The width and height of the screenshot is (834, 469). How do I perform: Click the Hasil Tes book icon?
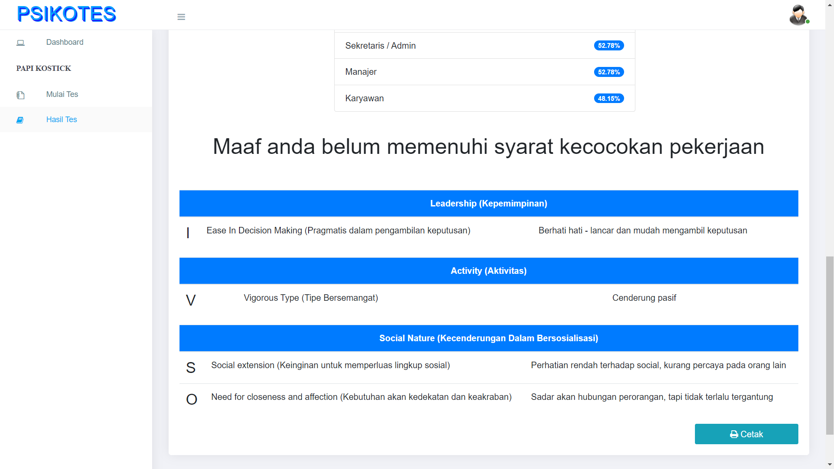click(x=20, y=120)
